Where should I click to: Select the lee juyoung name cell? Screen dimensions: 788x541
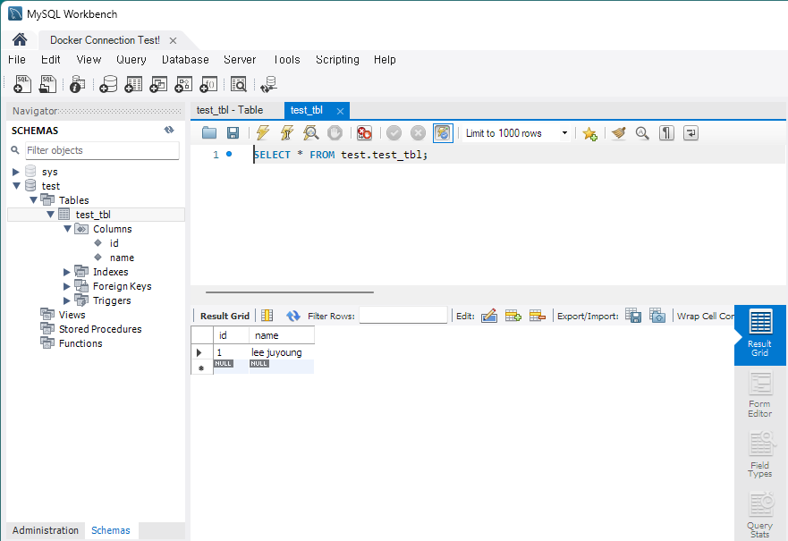coord(282,352)
